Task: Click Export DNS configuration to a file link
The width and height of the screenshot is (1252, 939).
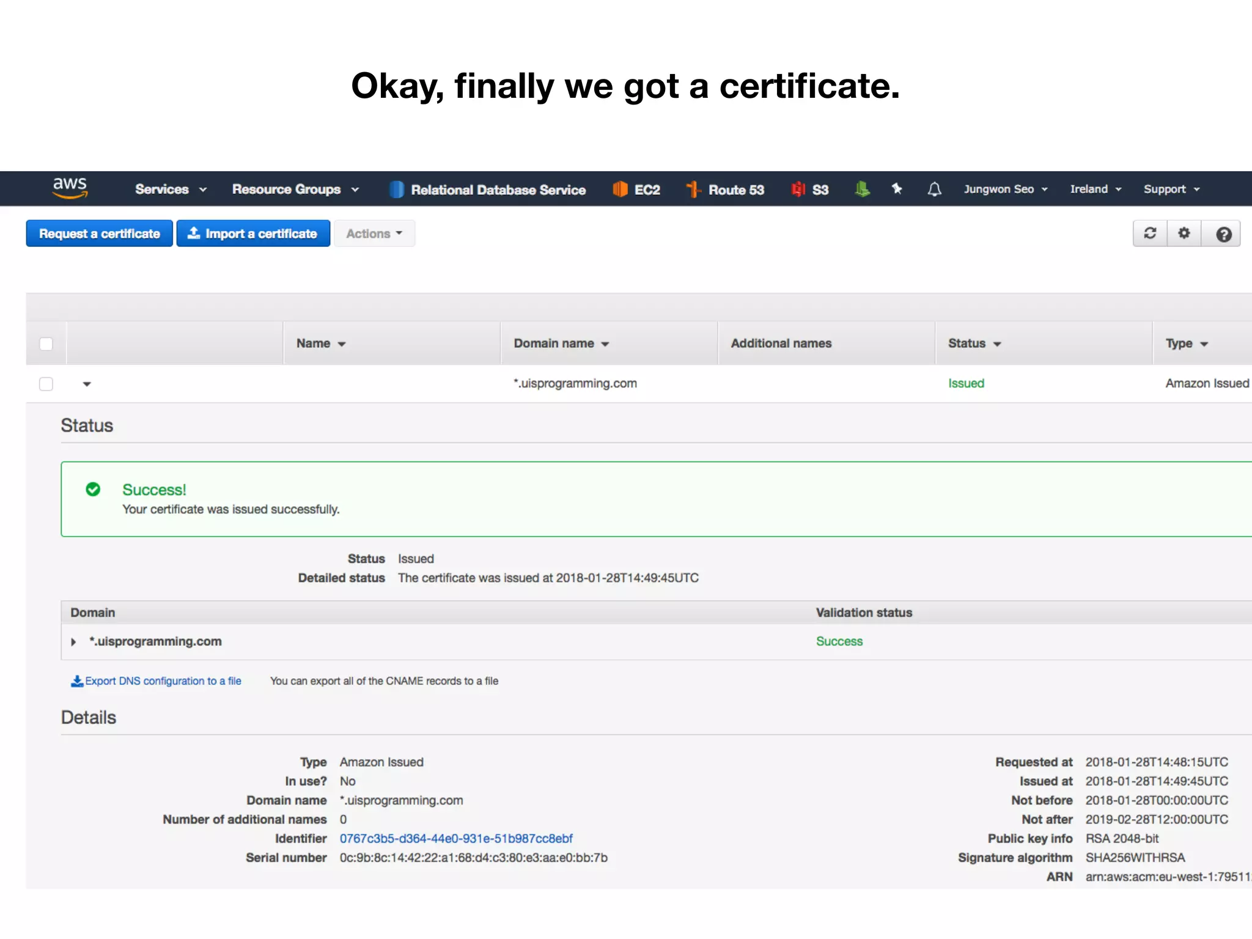Action: click(163, 681)
